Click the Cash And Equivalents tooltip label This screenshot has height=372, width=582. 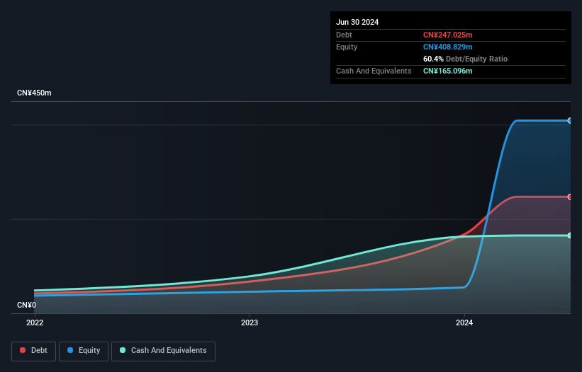tap(374, 71)
